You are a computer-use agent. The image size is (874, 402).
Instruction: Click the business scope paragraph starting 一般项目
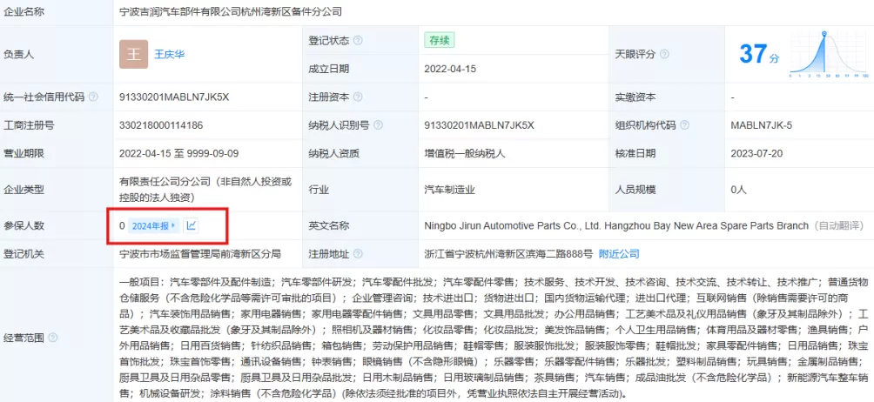(x=494, y=338)
